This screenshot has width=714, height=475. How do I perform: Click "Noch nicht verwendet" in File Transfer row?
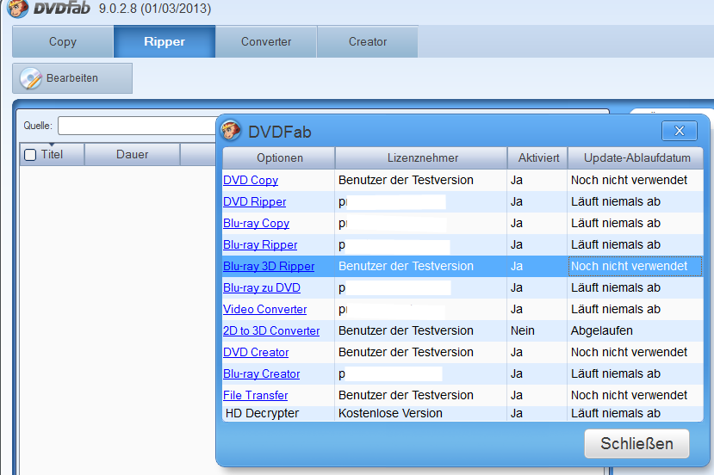(x=629, y=395)
